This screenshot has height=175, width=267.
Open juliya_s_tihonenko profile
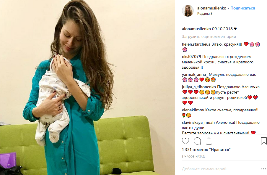coord(199,87)
